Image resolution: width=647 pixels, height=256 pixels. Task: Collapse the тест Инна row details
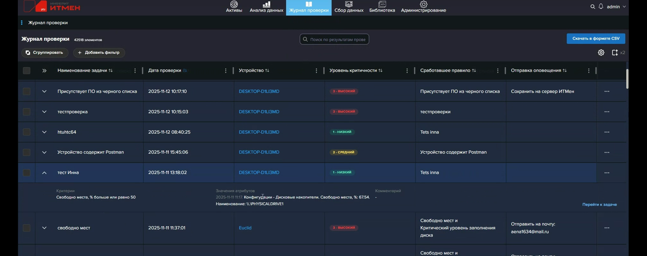(x=44, y=173)
